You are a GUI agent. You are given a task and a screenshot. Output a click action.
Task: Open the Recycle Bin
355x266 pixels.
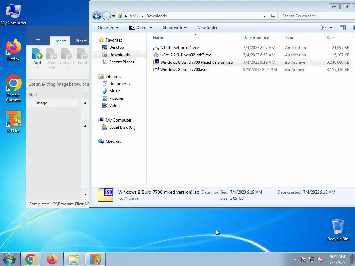point(338,230)
